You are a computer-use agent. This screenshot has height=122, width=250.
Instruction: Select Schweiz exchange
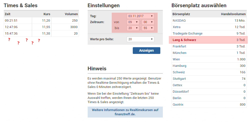(x=179, y=72)
